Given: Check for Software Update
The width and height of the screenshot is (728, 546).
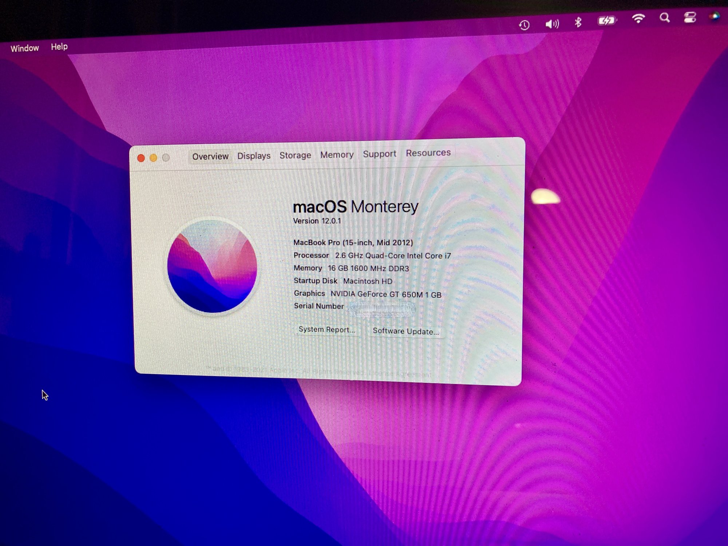Looking at the screenshot, I should (x=405, y=331).
